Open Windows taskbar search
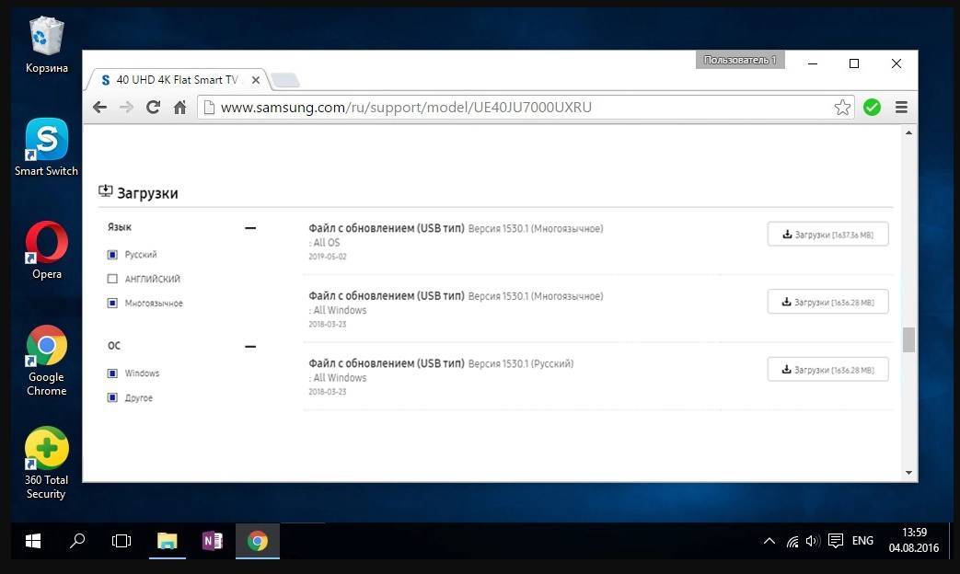The height and width of the screenshot is (574, 960). click(77, 541)
